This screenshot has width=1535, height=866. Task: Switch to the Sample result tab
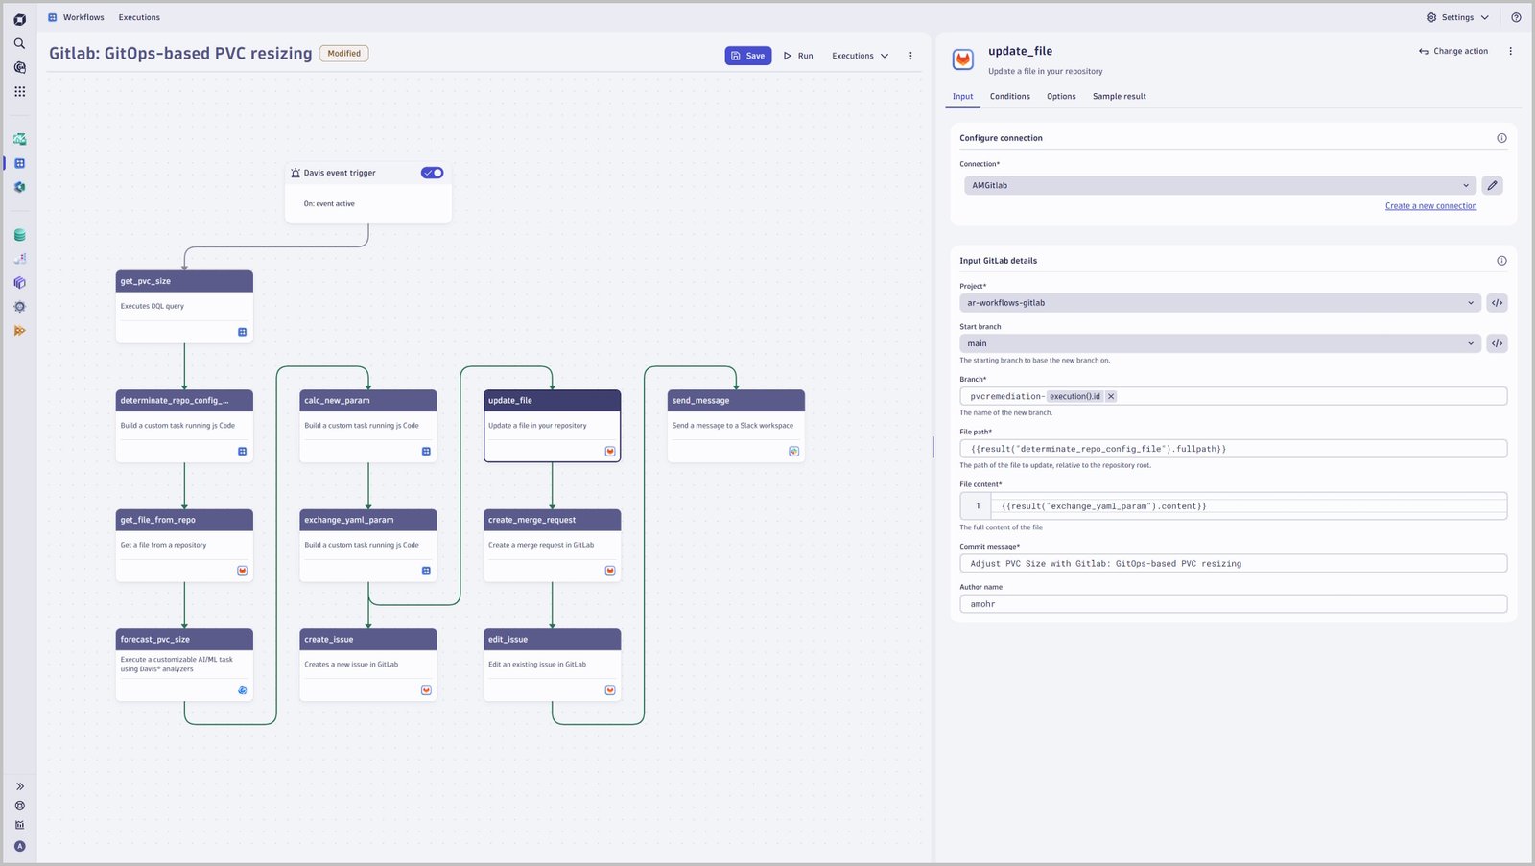tap(1119, 96)
